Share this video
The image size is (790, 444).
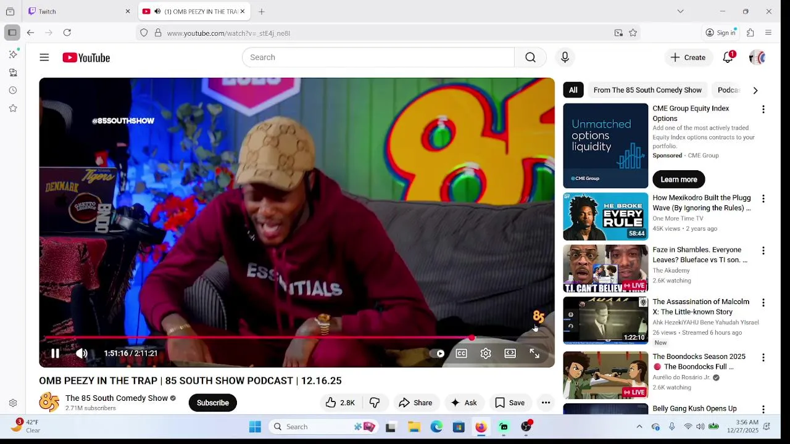pos(415,403)
